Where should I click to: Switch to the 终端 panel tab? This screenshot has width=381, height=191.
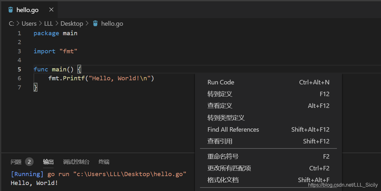pyautogui.click(x=104, y=162)
